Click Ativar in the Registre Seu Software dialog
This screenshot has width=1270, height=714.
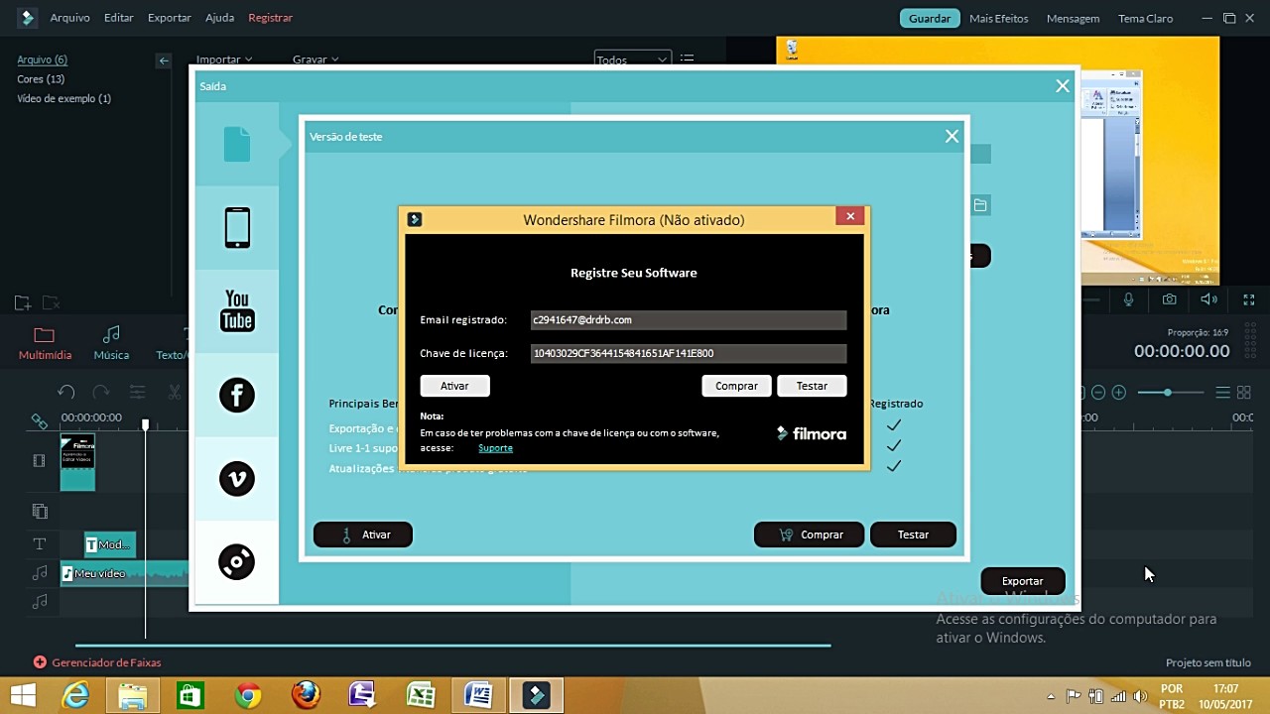[x=454, y=386]
